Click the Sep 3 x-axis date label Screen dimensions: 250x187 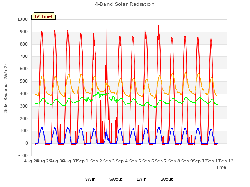(109, 161)
